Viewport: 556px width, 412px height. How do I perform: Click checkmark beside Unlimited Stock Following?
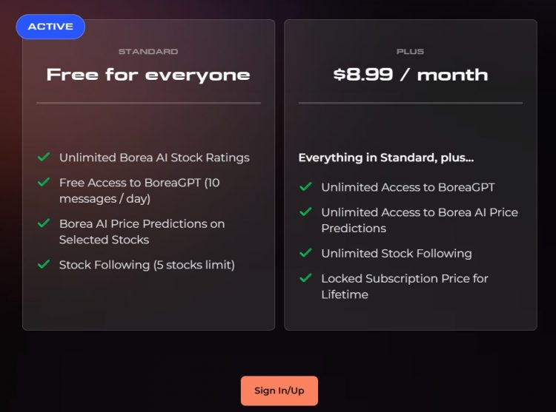(305, 253)
